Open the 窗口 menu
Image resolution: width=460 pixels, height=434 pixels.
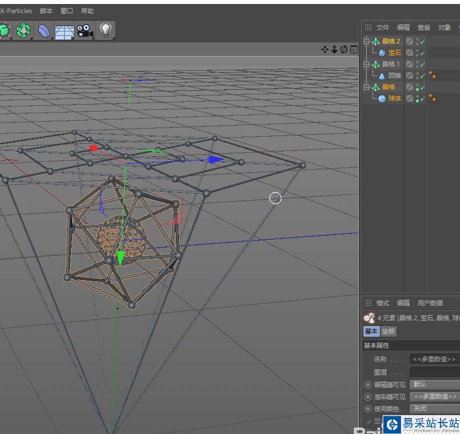(x=67, y=11)
